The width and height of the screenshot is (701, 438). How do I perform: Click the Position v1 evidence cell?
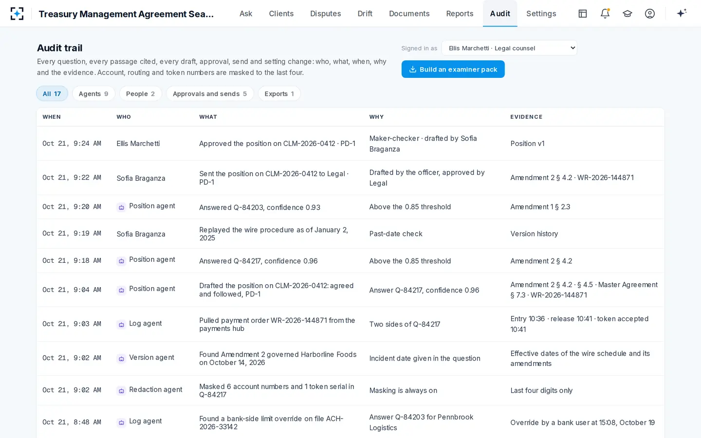[527, 144]
